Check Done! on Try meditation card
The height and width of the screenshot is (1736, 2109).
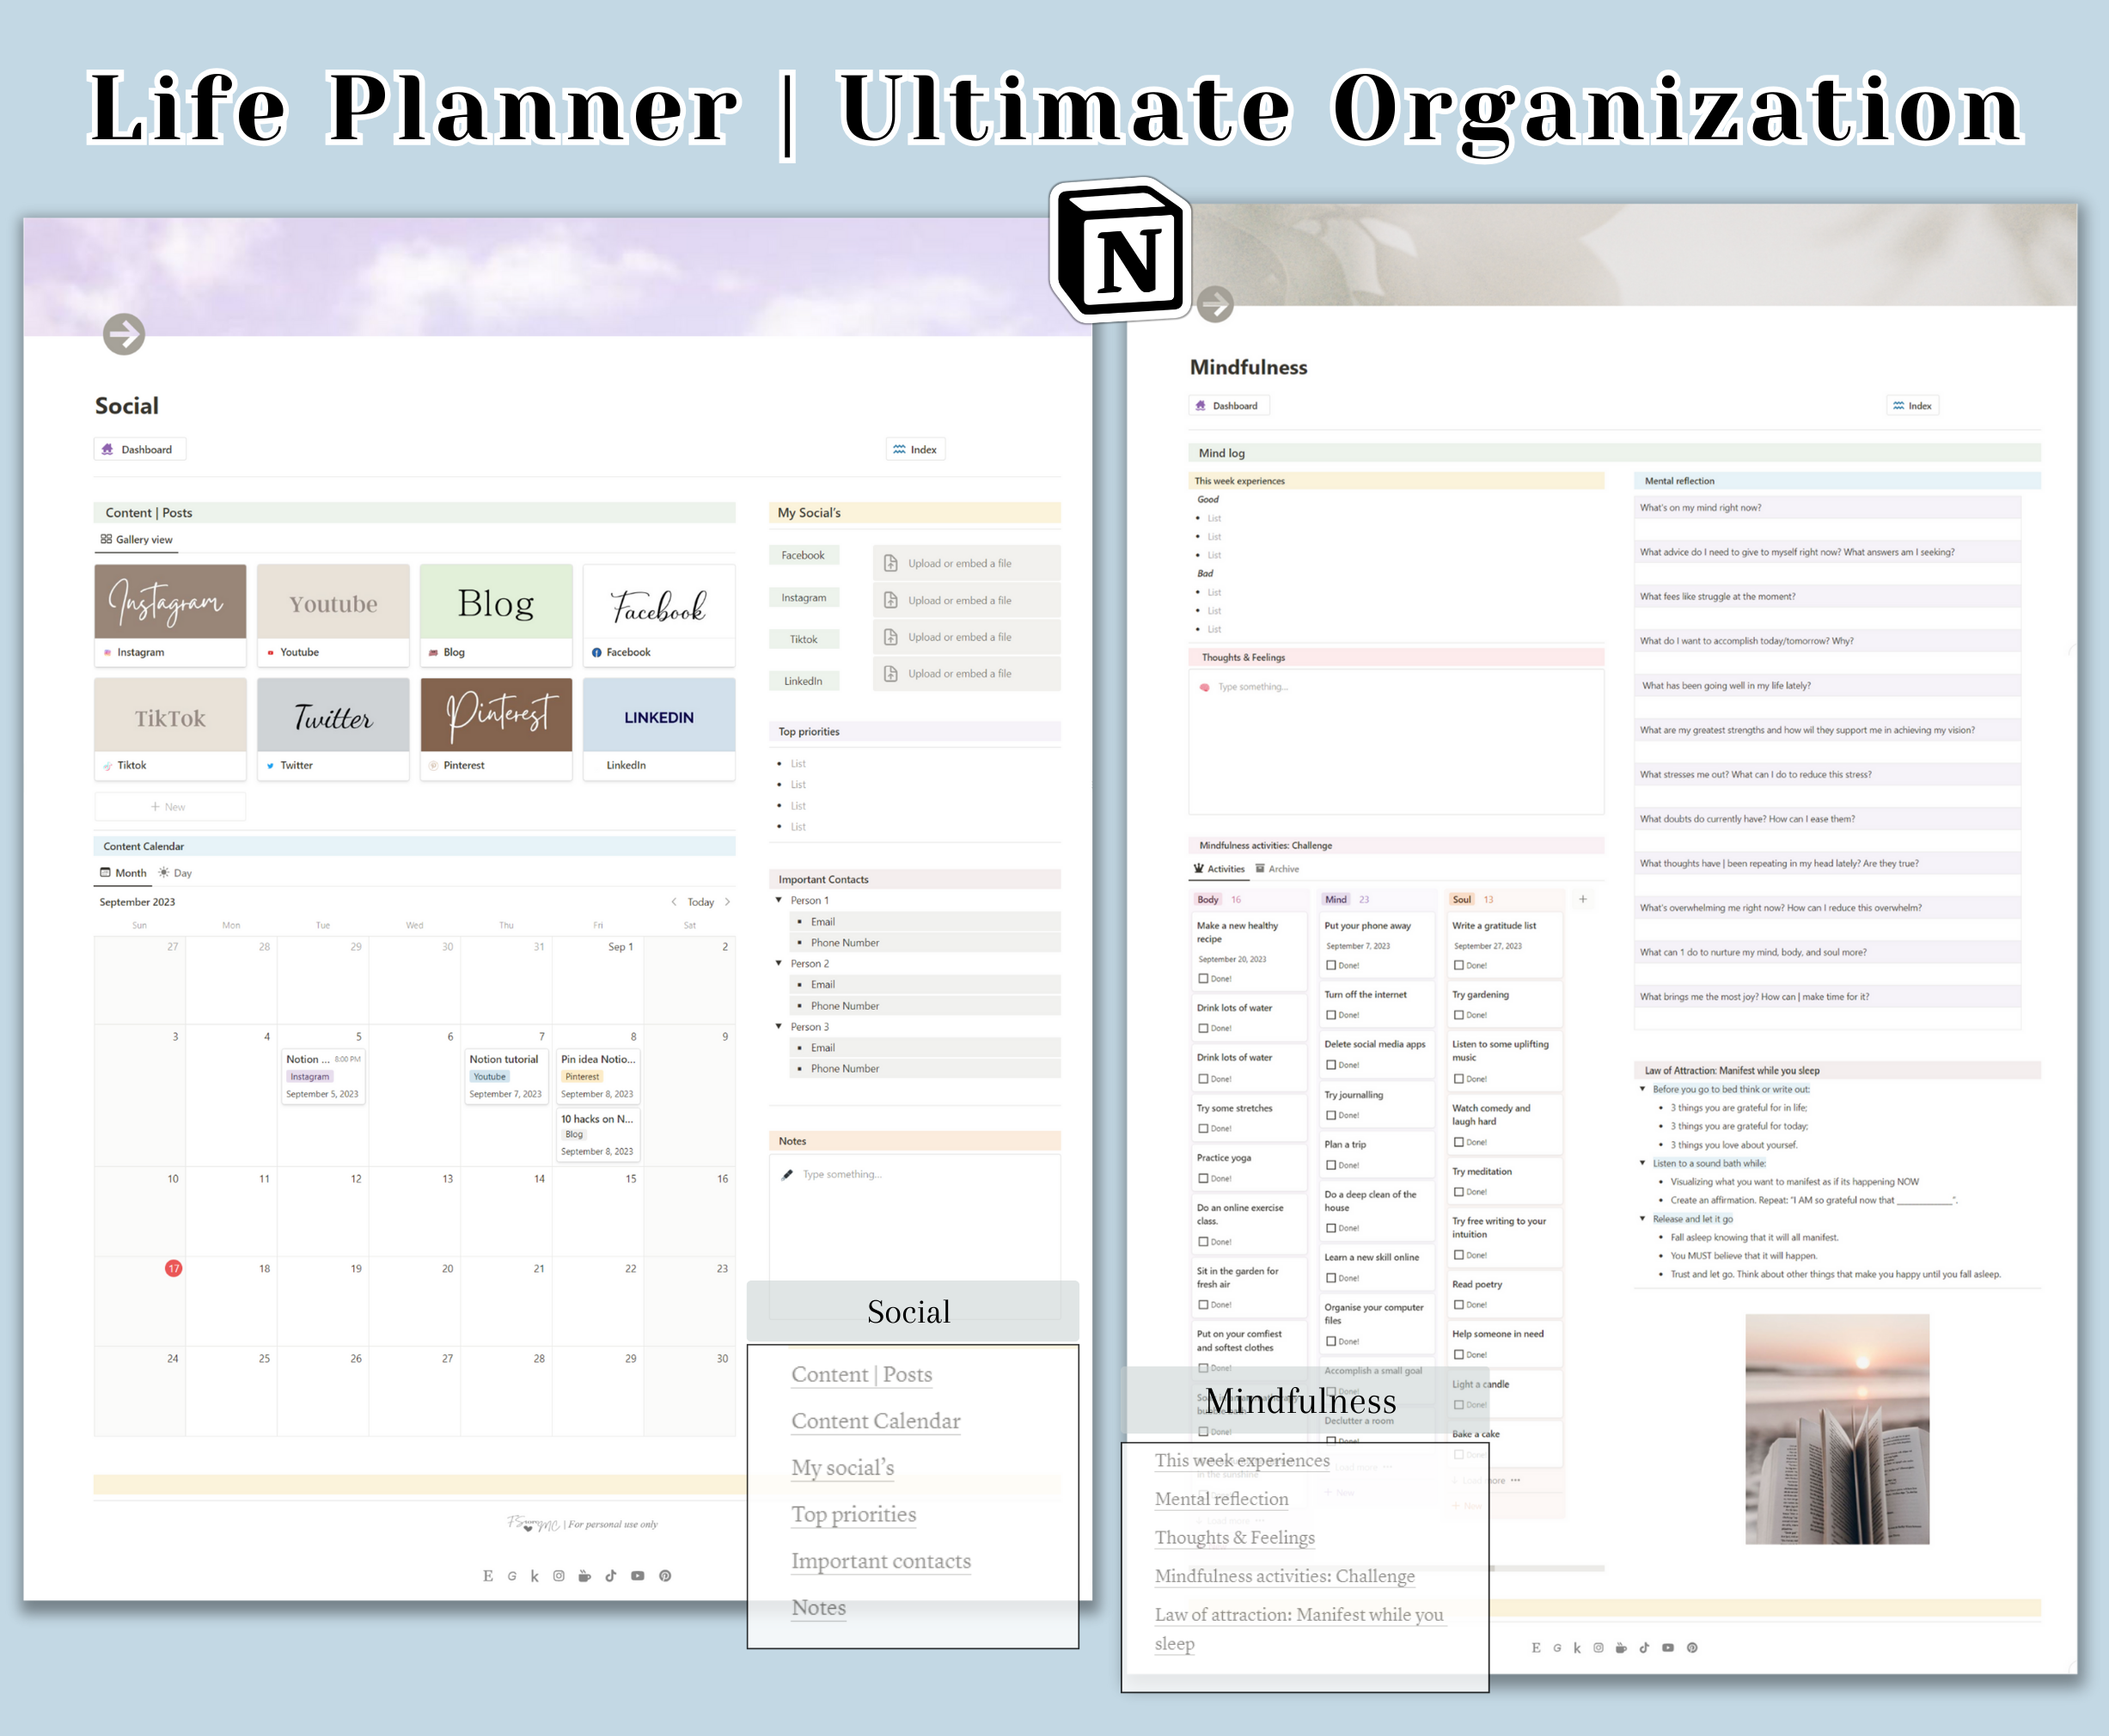[x=1459, y=1192]
